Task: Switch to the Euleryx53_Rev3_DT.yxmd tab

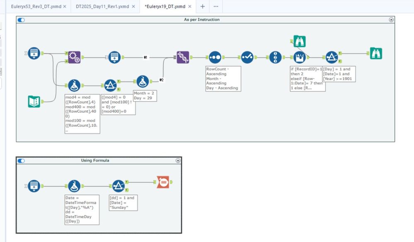Action: pyautogui.click(x=36, y=6)
